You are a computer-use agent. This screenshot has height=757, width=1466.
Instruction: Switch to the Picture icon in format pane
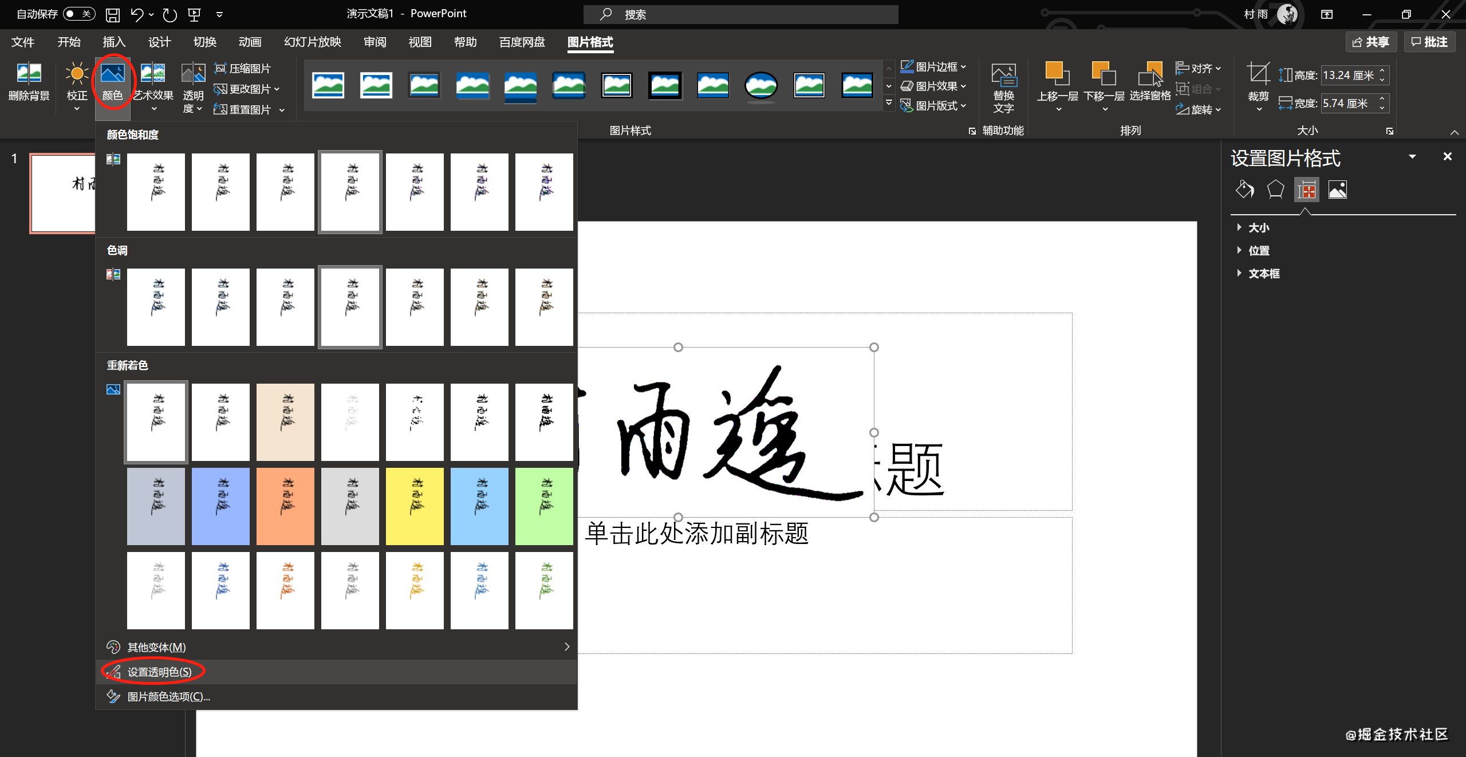pyautogui.click(x=1337, y=190)
